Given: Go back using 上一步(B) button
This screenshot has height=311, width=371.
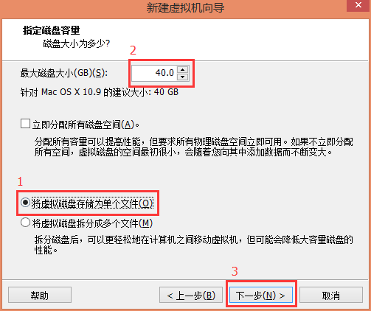Looking at the screenshot, I should pyautogui.click(x=191, y=295).
